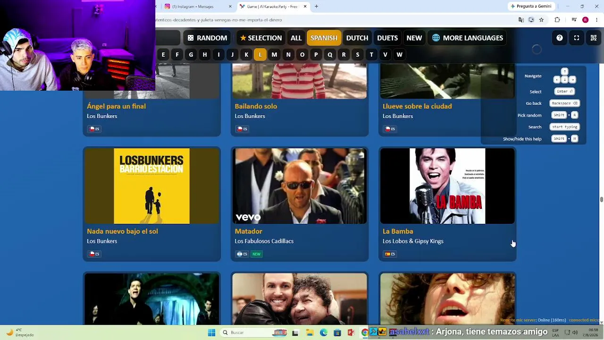The image size is (604, 340).
Task: Open the Windows Start menu
Action: (211, 332)
